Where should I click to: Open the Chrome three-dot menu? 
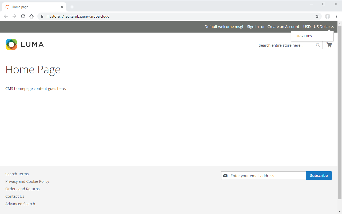(336, 16)
